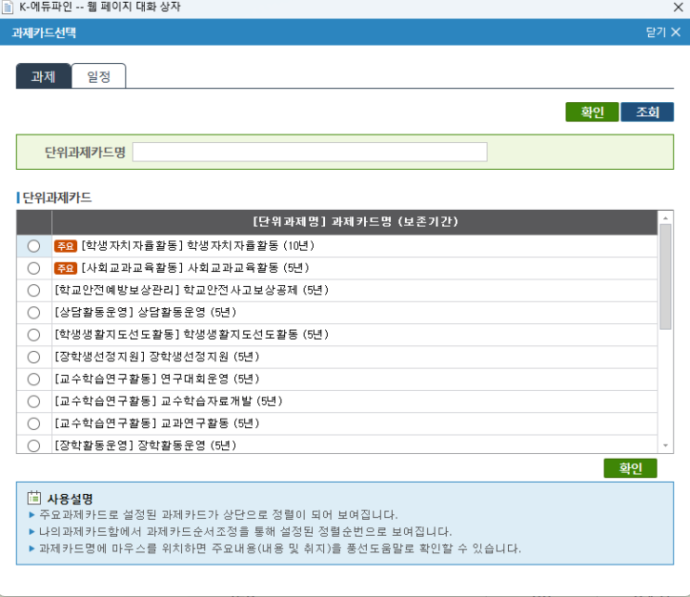
Task: Select radio for 사회교과교육활동 (5년)
Action: coord(33,268)
